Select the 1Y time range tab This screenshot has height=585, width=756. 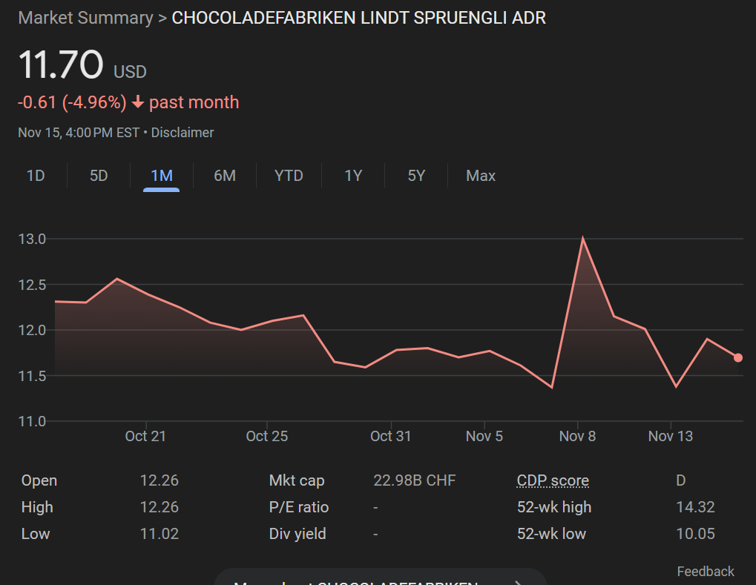coord(353,176)
